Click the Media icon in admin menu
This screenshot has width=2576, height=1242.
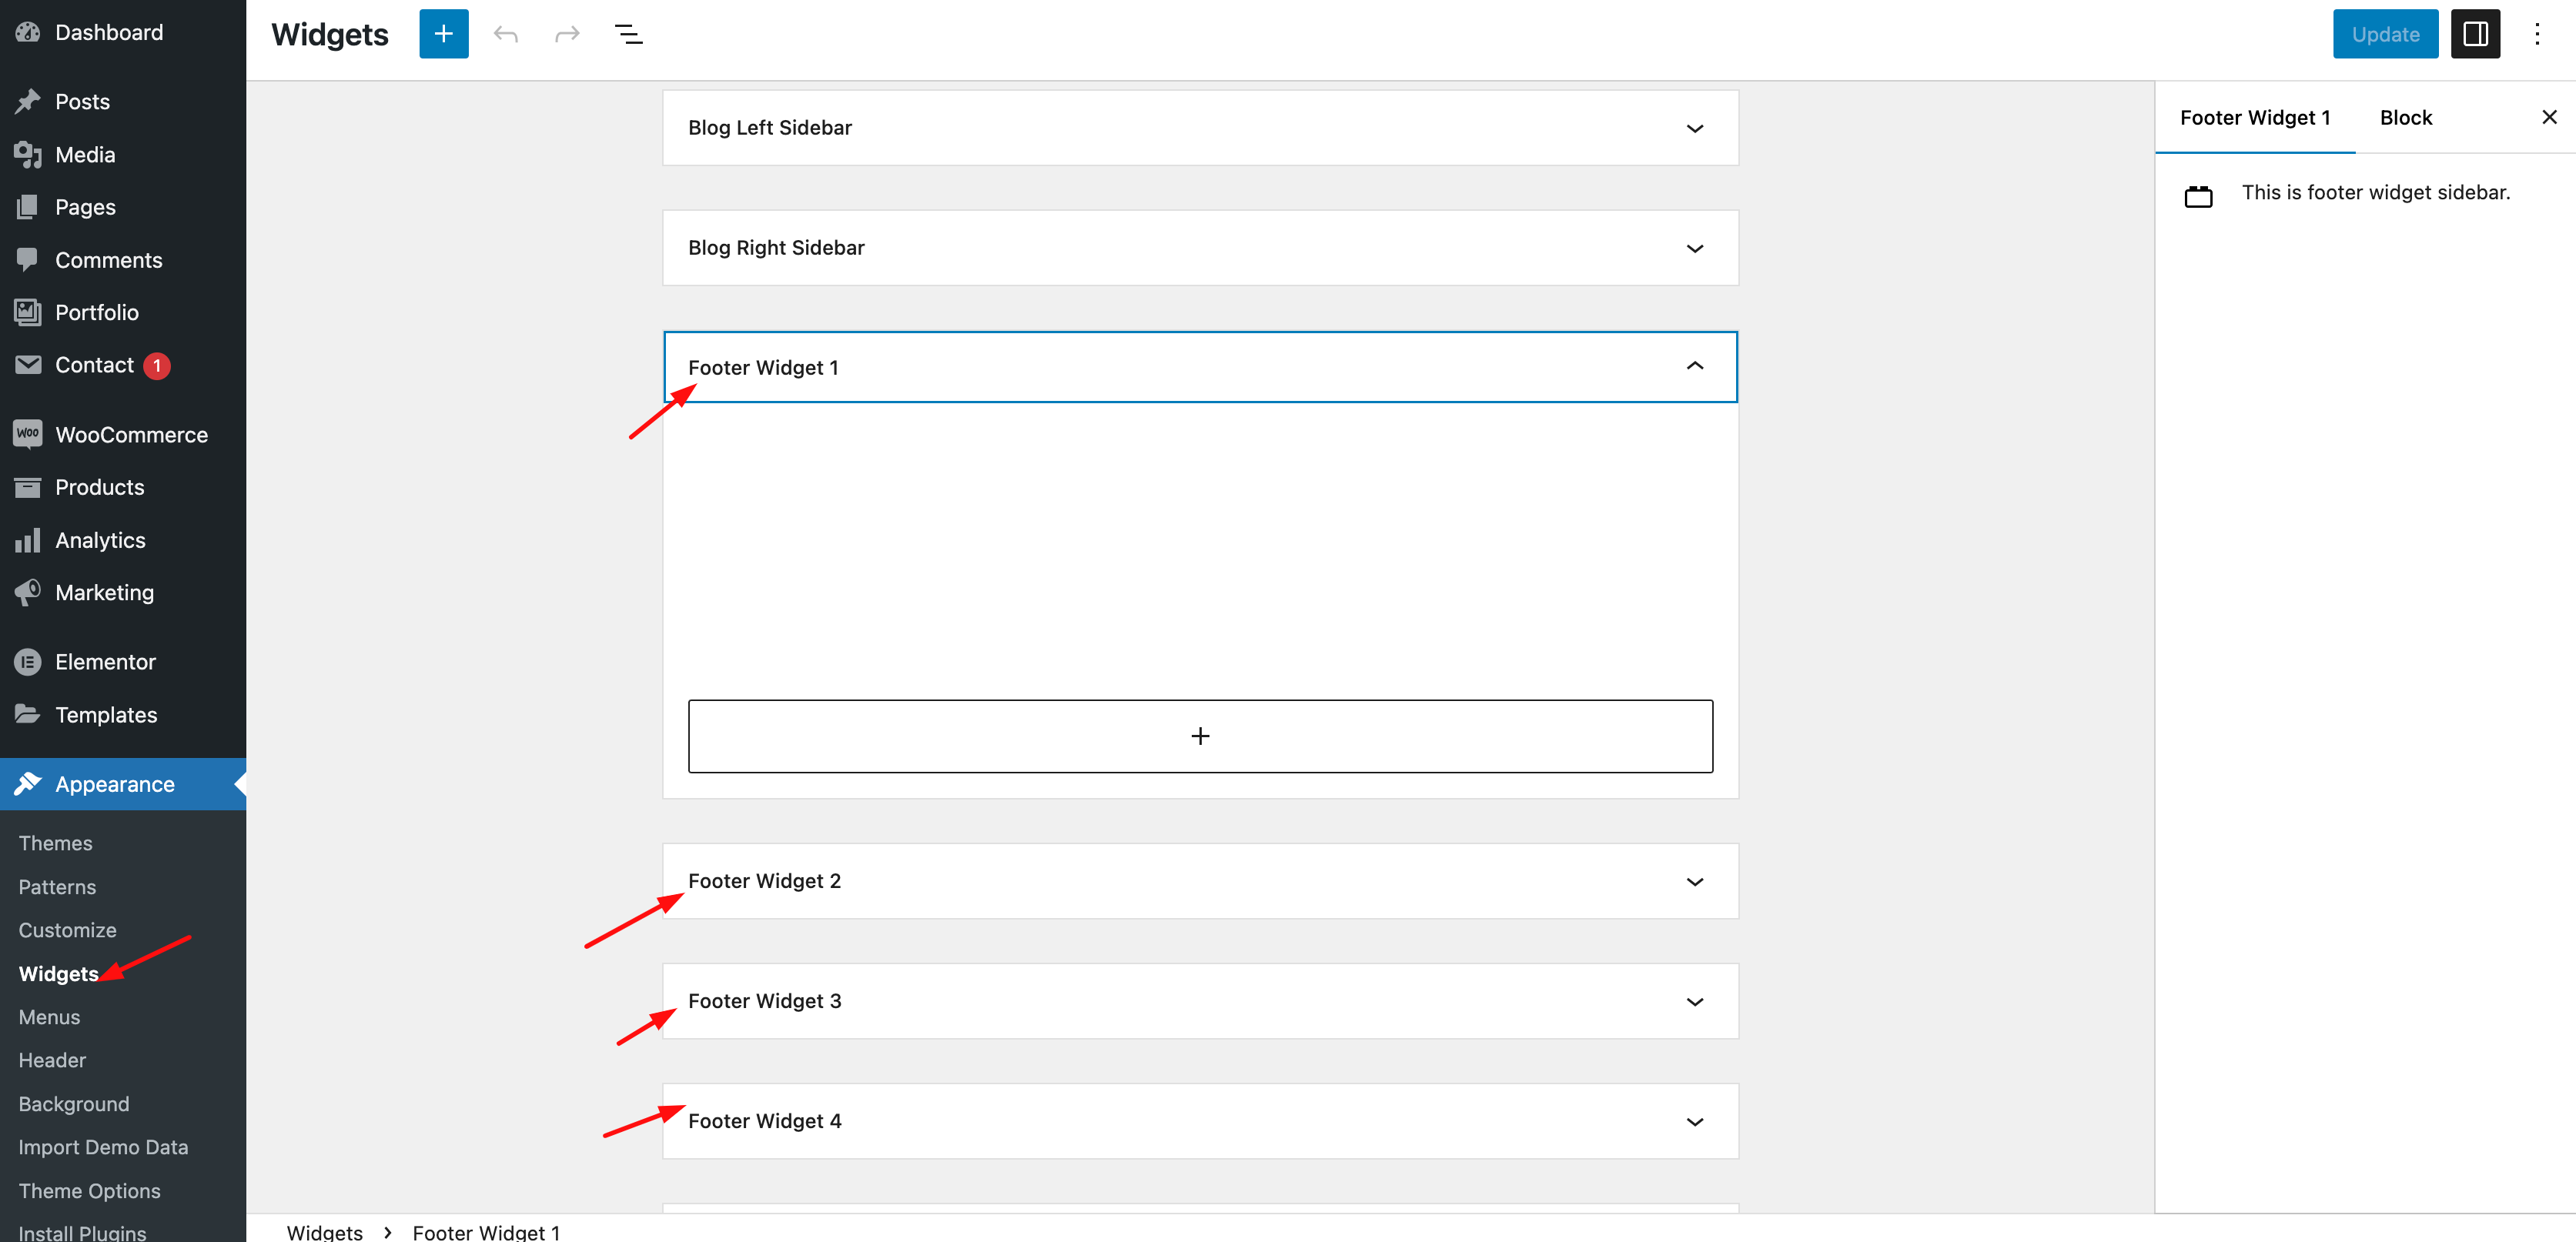point(28,154)
